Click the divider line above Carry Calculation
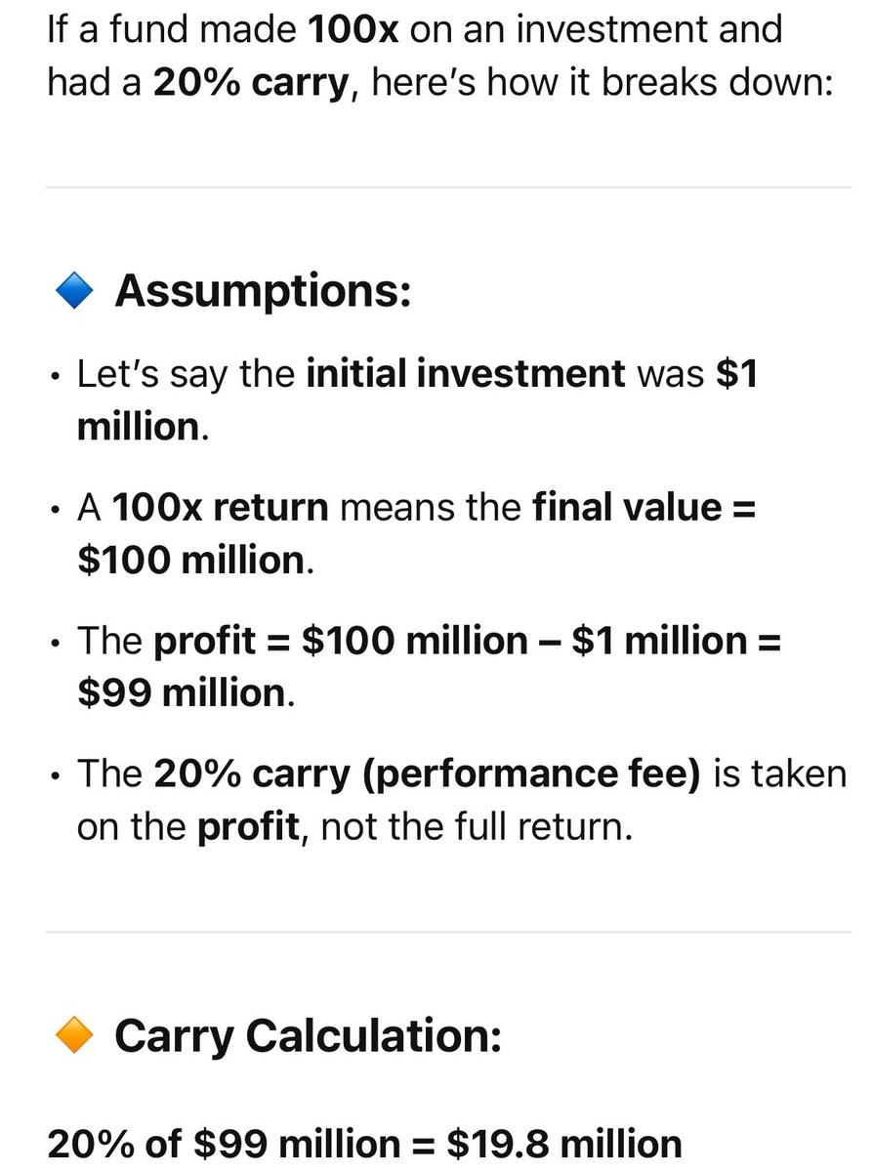The height and width of the screenshot is (1172, 873). [448, 932]
